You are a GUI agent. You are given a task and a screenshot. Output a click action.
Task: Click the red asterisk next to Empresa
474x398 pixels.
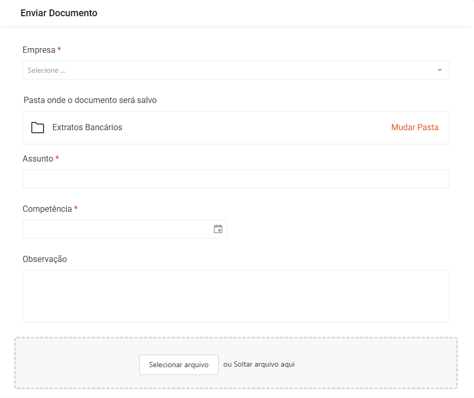[x=59, y=49]
